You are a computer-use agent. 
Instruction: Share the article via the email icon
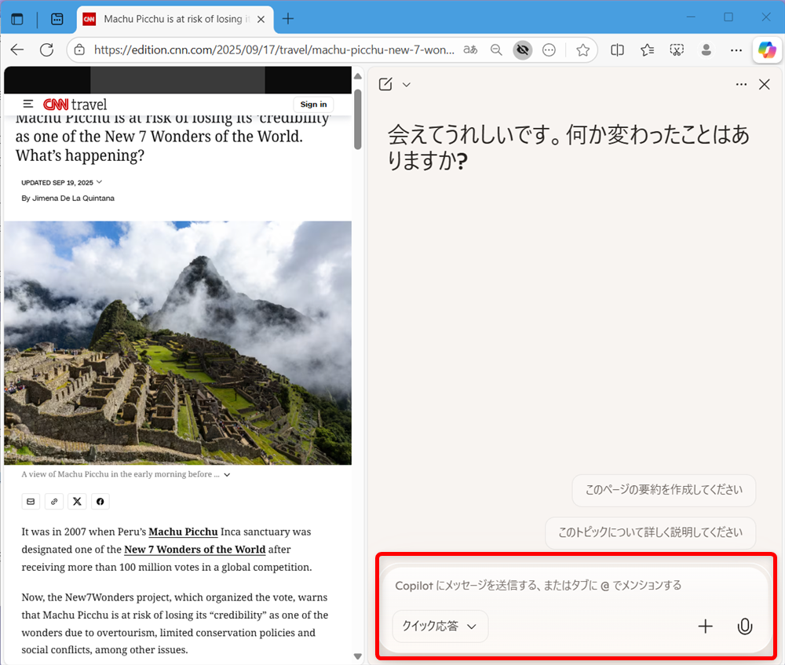coord(31,501)
